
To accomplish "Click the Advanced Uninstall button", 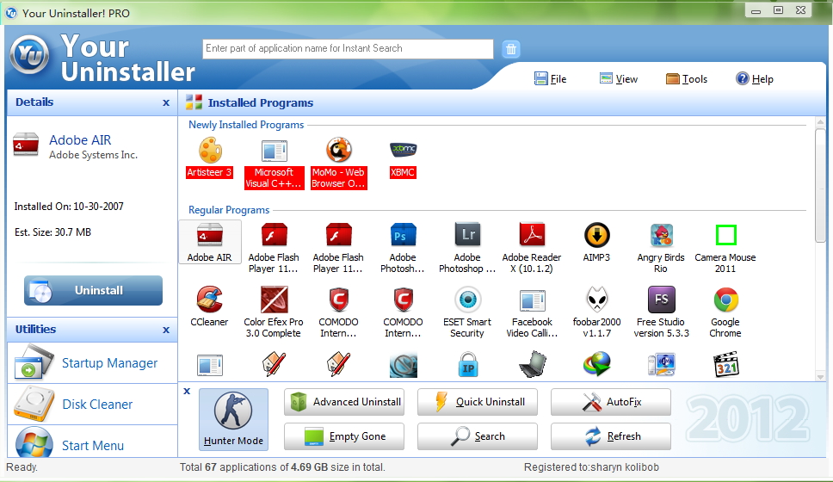I will coord(343,402).
